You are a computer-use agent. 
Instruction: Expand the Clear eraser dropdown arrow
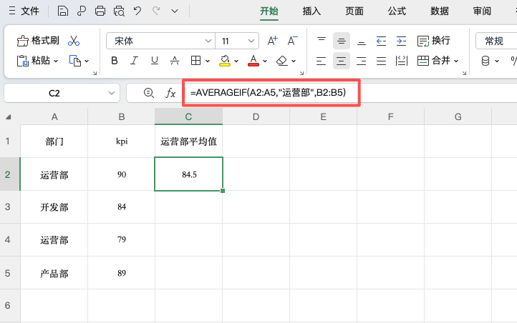click(x=294, y=61)
